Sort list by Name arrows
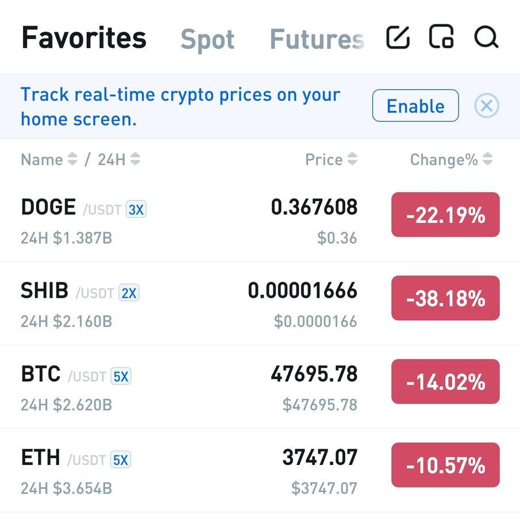The height and width of the screenshot is (526, 520). click(x=72, y=159)
